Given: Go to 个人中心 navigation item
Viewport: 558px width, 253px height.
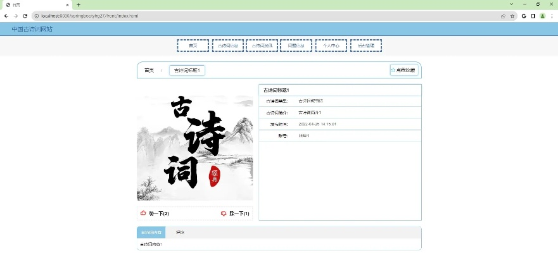Looking at the screenshot, I should (331, 46).
